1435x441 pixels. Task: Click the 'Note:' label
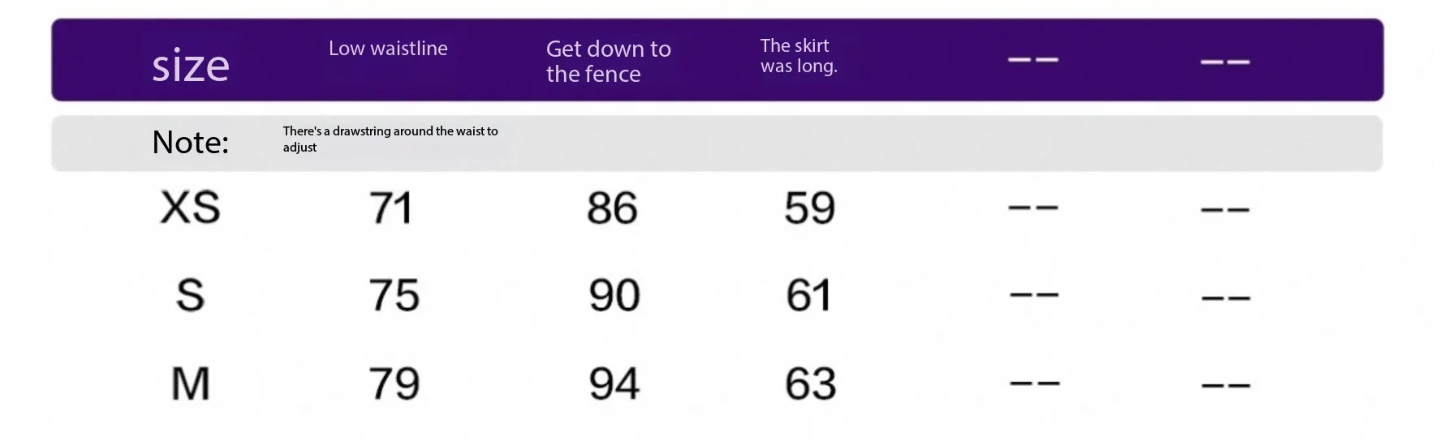(191, 142)
